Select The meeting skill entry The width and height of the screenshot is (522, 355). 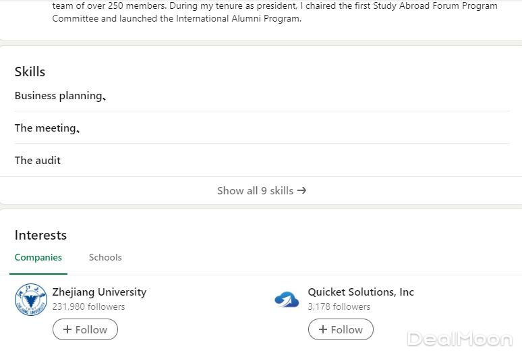point(45,128)
